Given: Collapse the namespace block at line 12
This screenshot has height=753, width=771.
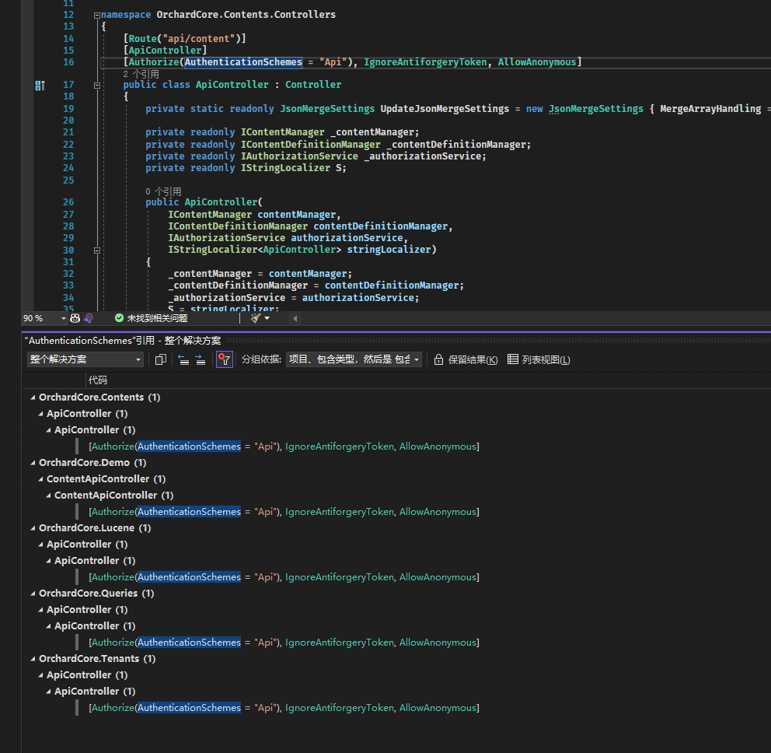Looking at the screenshot, I should click(97, 16).
